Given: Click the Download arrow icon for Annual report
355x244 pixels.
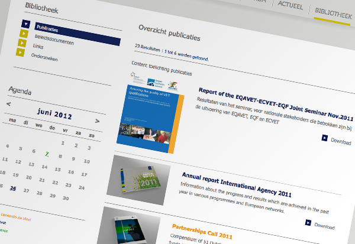Looking at the screenshot, I should pyautogui.click(x=308, y=223).
